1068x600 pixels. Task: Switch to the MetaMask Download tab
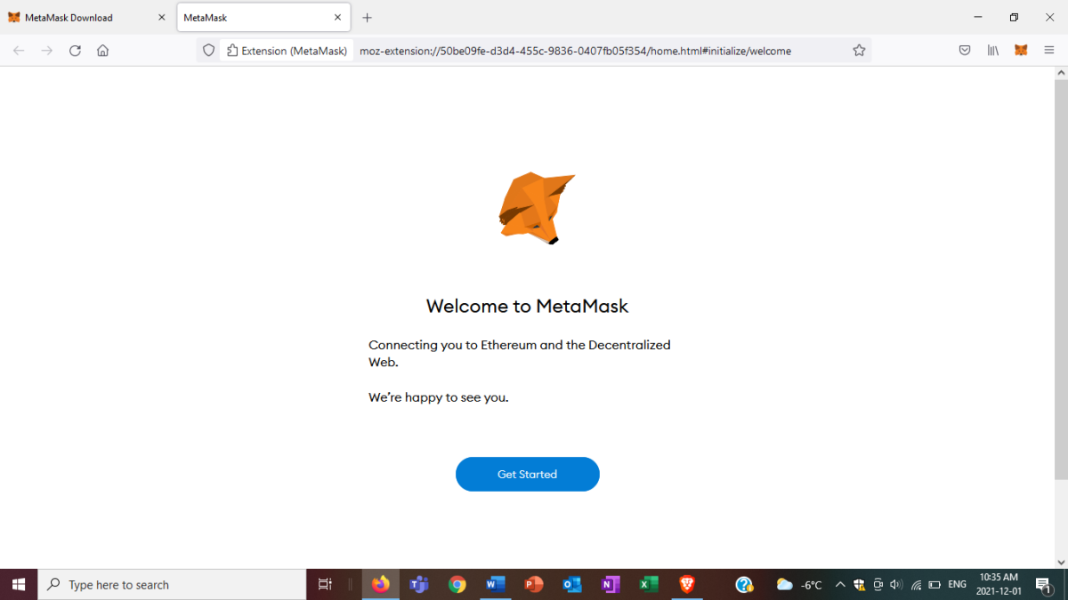[69, 18]
